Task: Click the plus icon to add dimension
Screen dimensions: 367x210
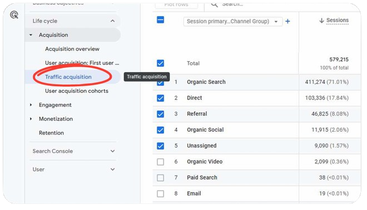Action: pyautogui.click(x=287, y=22)
